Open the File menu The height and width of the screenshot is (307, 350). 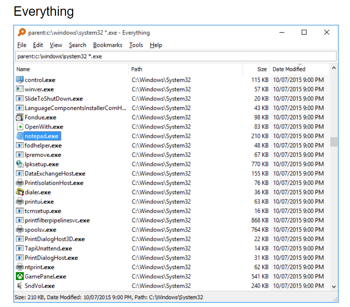pyautogui.click(x=22, y=45)
